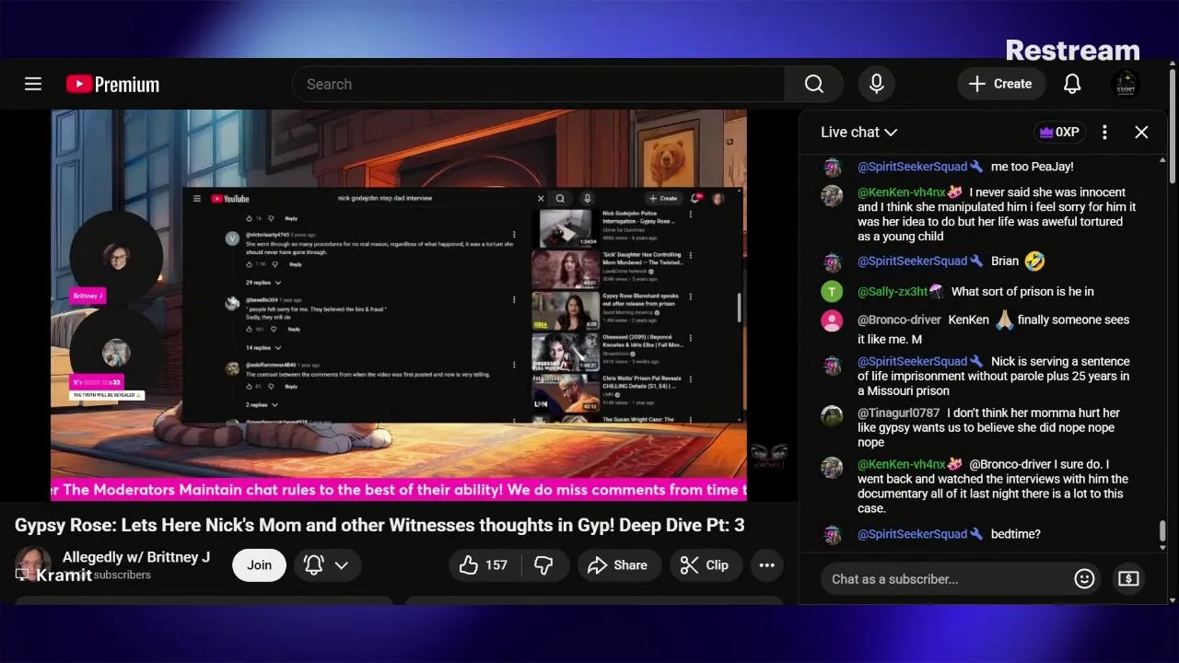Open @Tinagurl0787 chat author
This screenshot has height=663, width=1179.
899,413
